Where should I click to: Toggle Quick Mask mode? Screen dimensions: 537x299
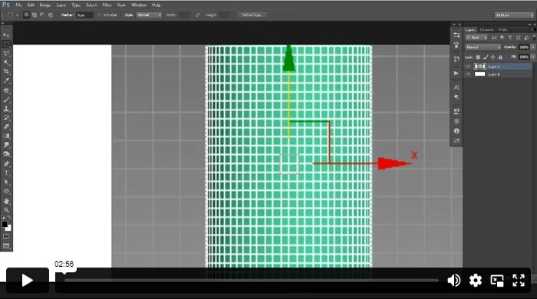coord(6,236)
